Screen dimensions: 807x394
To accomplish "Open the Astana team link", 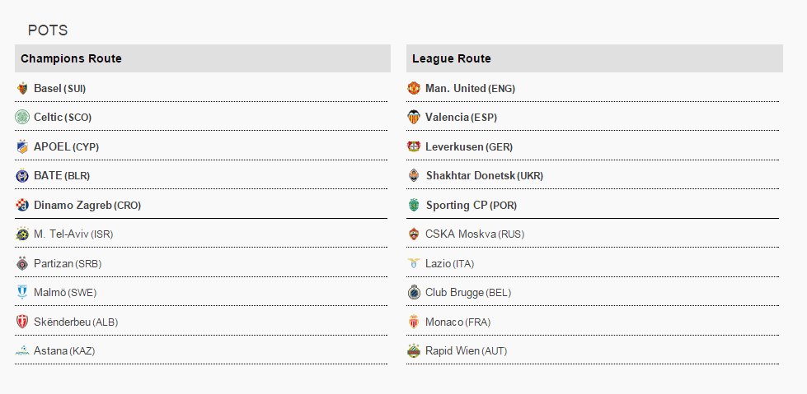I will (50, 351).
